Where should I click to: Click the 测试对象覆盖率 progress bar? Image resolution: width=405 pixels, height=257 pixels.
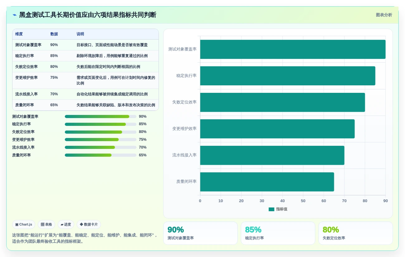click(x=101, y=117)
